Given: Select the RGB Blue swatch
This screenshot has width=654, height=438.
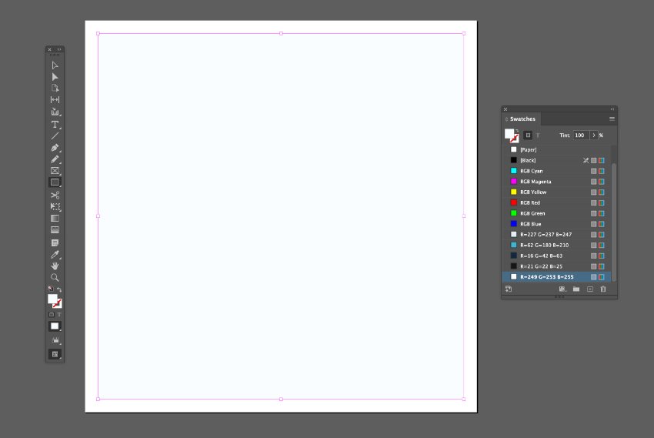Looking at the screenshot, I should (557, 224).
